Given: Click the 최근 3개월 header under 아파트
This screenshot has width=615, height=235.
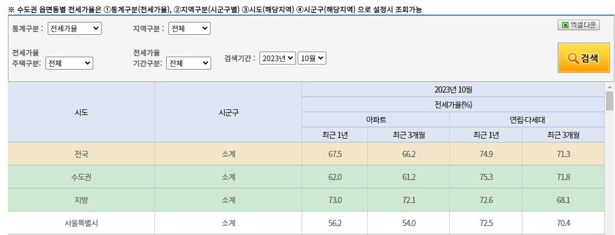Looking at the screenshot, I should [409, 135].
